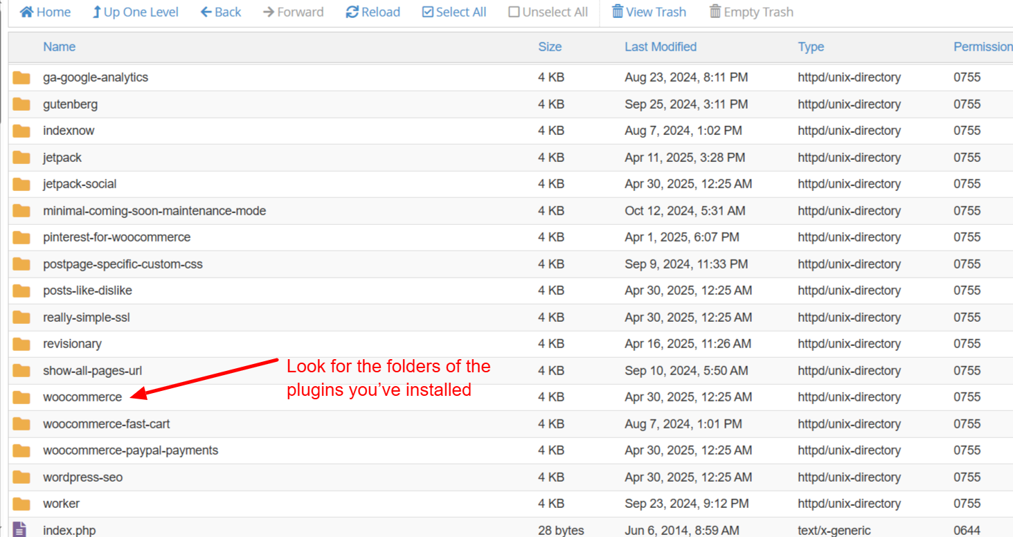Image resolution: width=1013 pixels, height=537 pixels.
Task: Select the gutenberg folder name
Action: 70,104
